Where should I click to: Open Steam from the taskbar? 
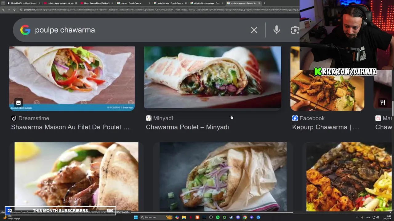pos(231,217)
